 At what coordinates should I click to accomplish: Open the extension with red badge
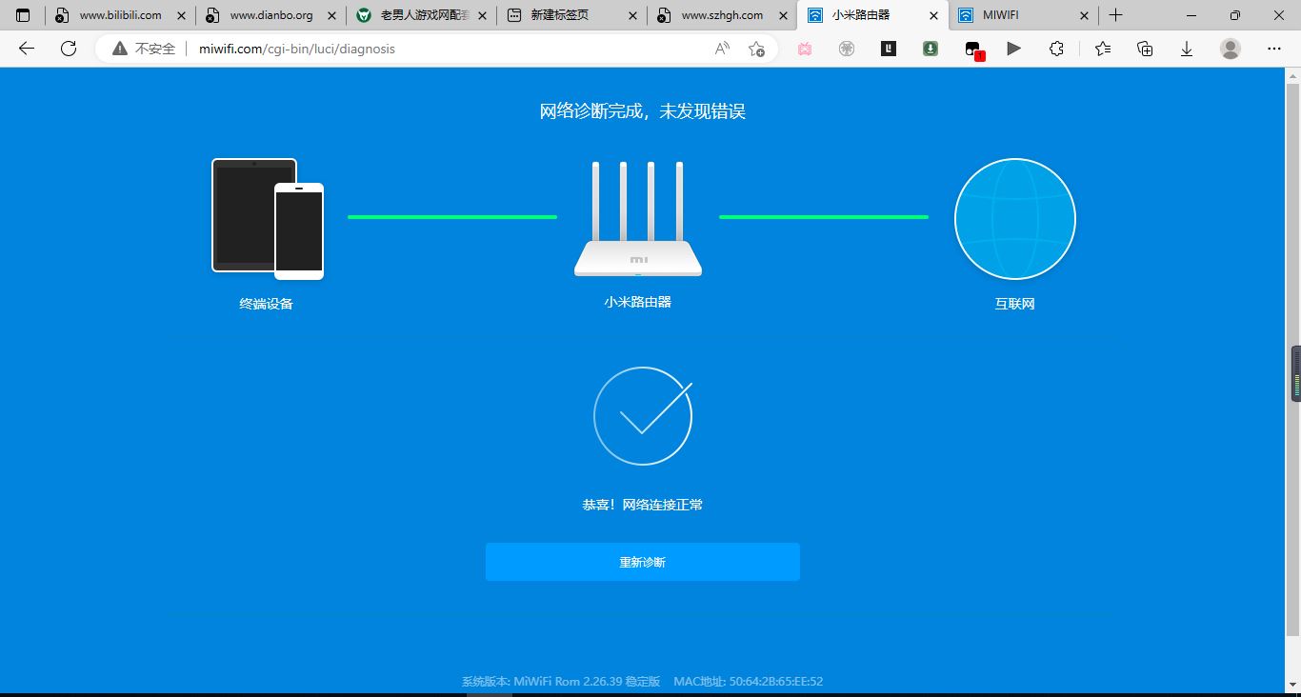tap(972, 50)
